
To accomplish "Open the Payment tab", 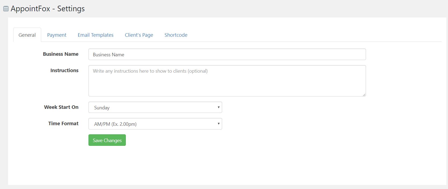I will [x=57, y=35].
